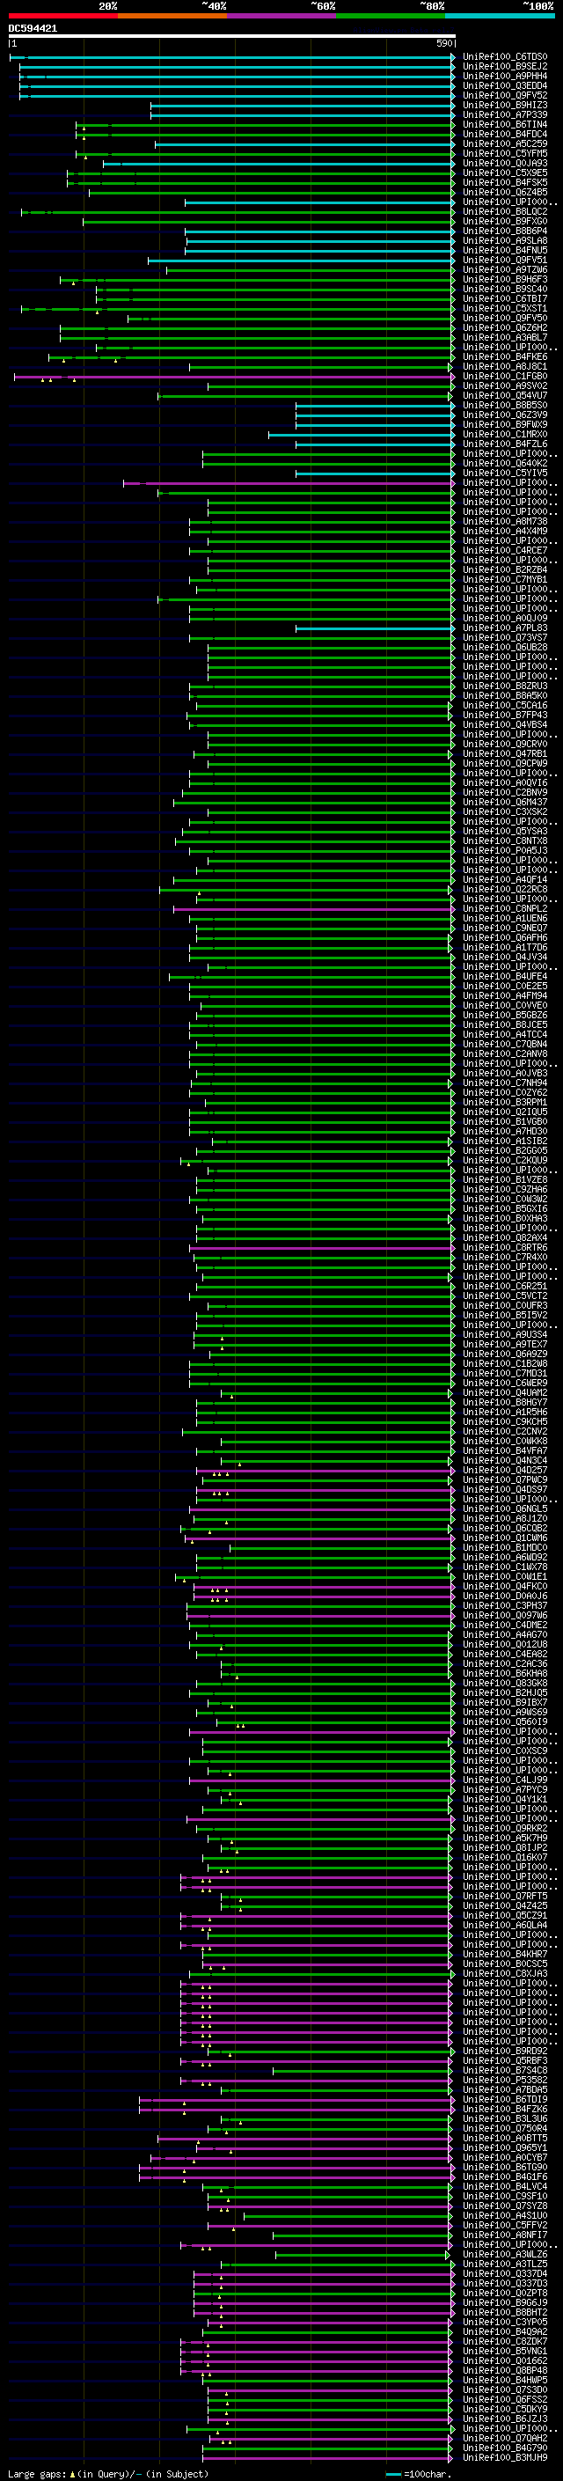Viewport: 563px width, 2481px height.
Task: Select last hit UniRef100_B3MJH9
Action: click(504, 2458)
